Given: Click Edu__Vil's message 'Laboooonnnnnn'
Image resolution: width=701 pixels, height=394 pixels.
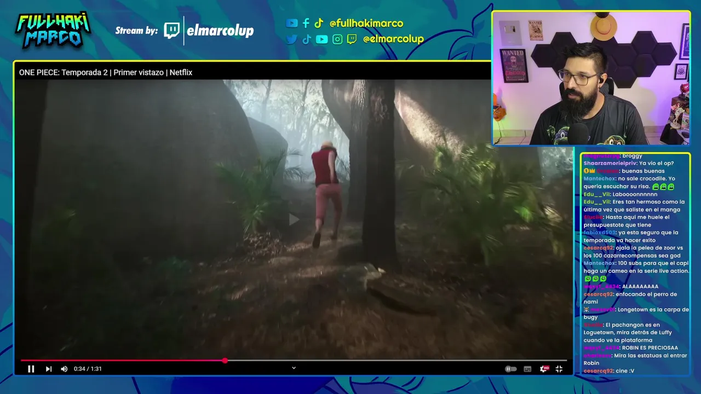Looking at the screenshot, I should coord(635,194).
